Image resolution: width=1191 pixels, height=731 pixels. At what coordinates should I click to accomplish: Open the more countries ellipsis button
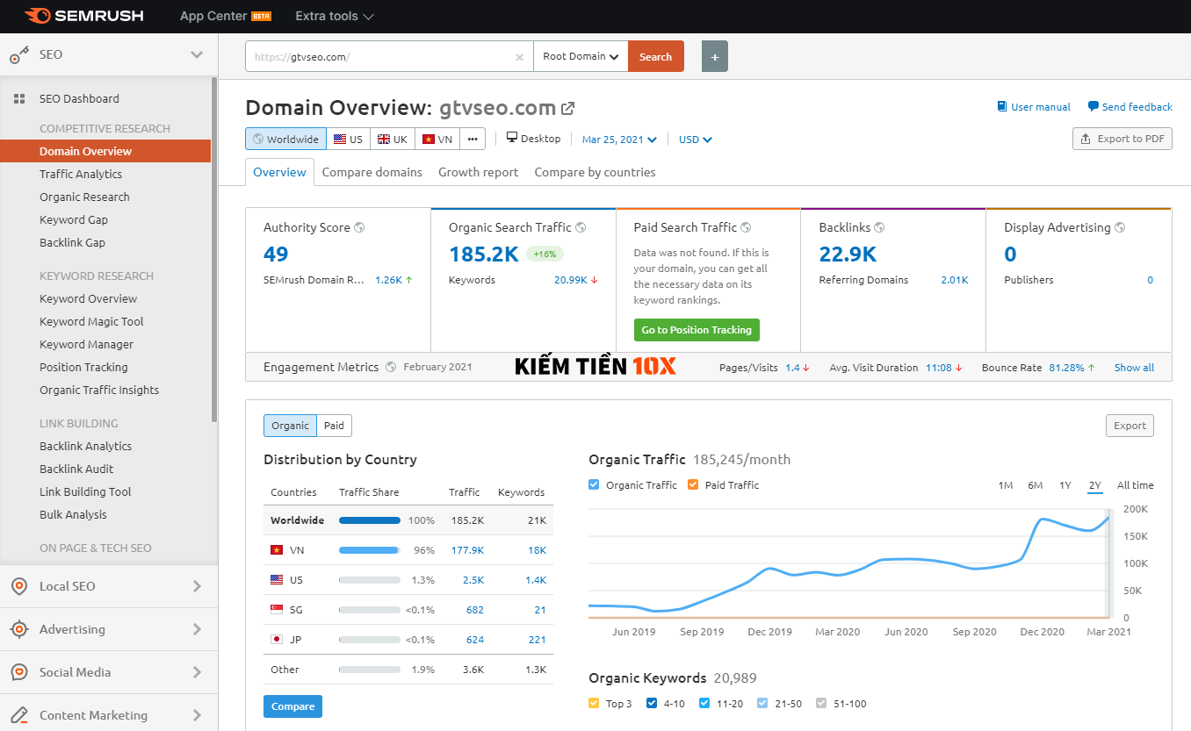click(x=473, y=139)
